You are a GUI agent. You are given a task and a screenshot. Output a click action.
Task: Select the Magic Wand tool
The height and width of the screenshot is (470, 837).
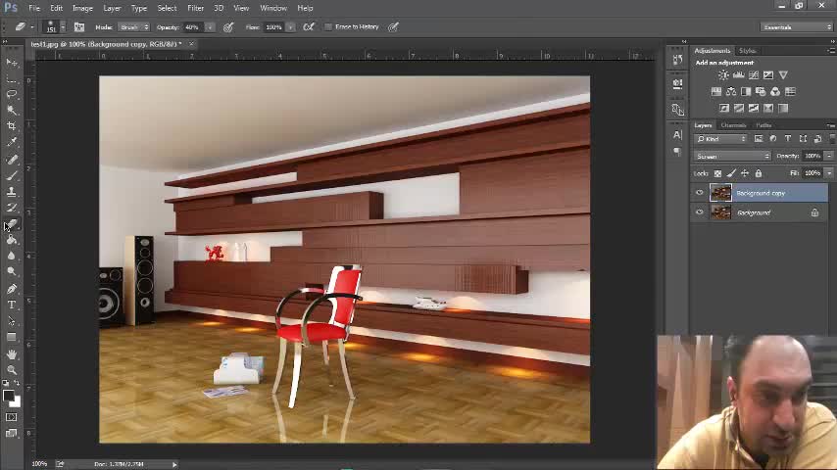[x=11, y=111]
